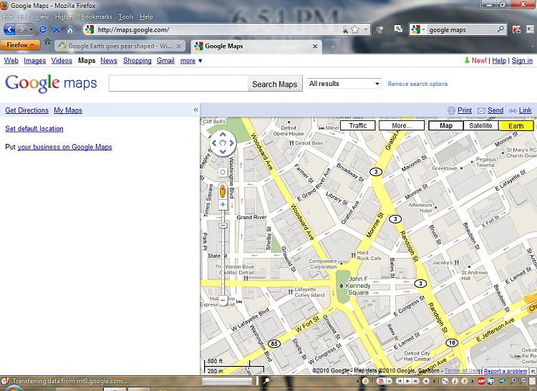Click the status bar next track button
This screenshot has height=391, width=537.
pyautogui.click(x=415, y=381)
